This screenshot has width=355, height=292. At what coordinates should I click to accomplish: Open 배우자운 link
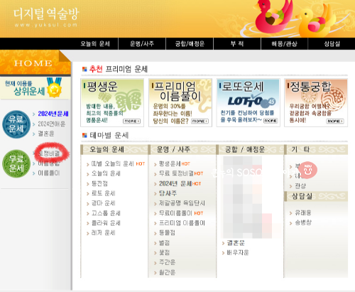[x=238, y=253]
